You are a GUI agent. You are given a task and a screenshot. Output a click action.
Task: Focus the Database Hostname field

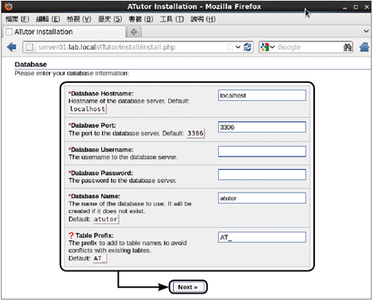(x=262, y=95)
